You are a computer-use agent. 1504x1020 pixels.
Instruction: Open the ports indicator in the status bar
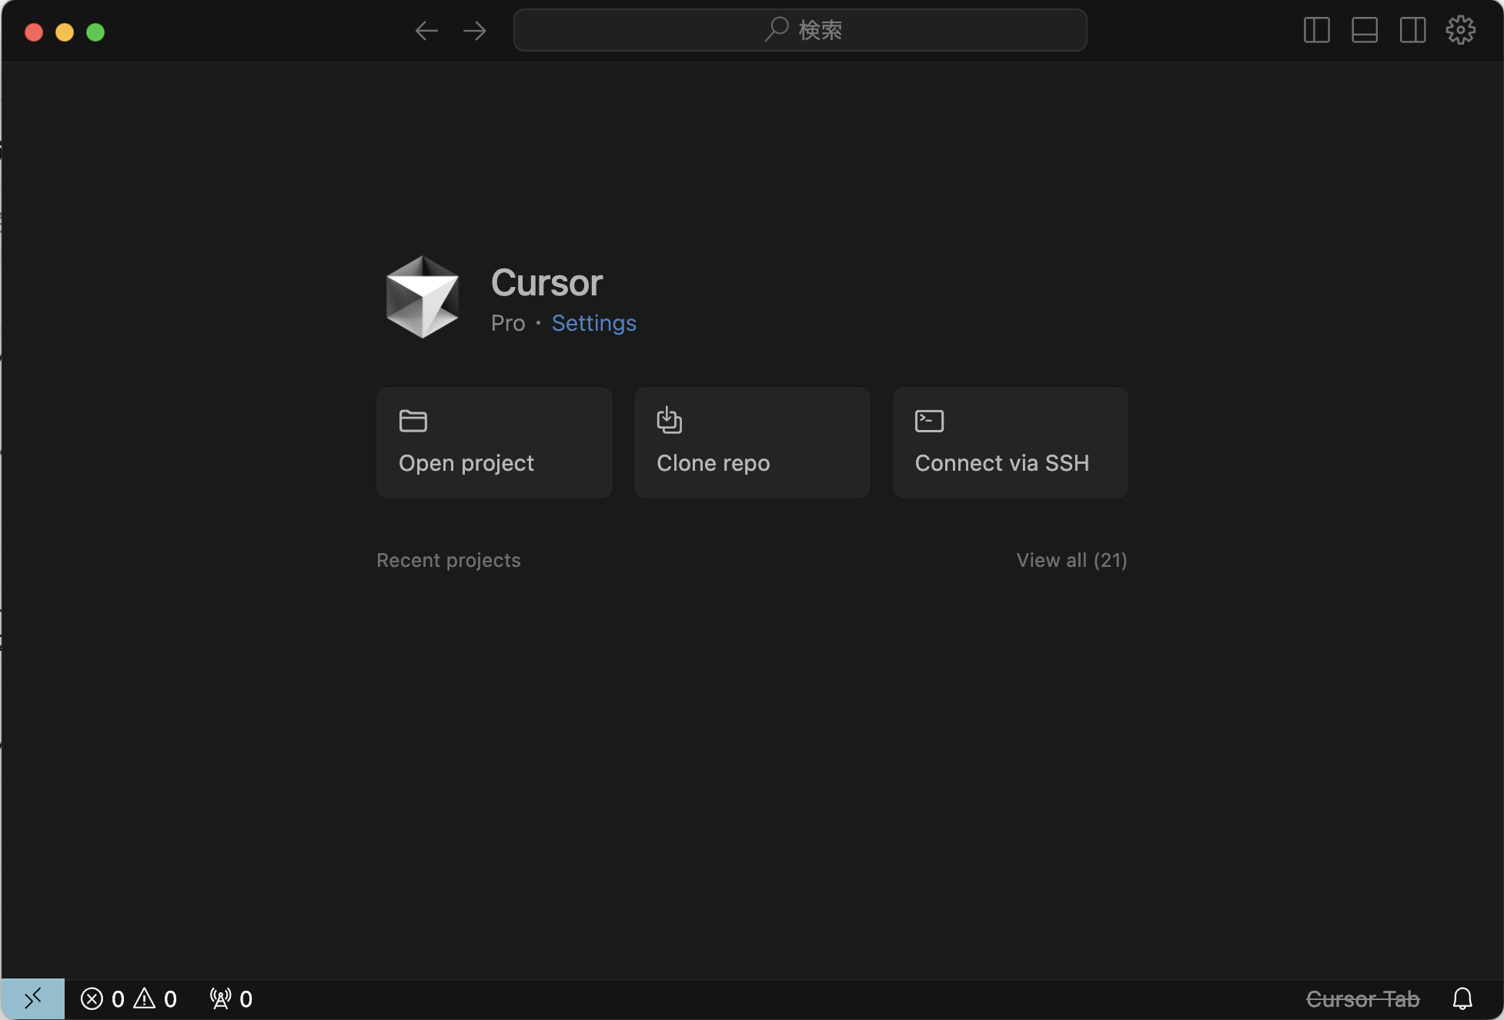(230, 998)
